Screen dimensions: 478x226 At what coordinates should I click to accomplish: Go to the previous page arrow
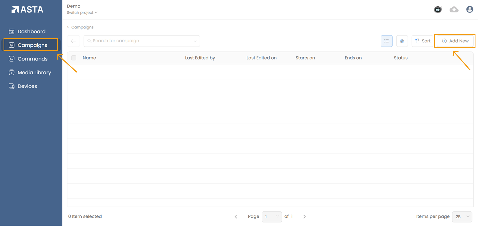coord(236,216)
